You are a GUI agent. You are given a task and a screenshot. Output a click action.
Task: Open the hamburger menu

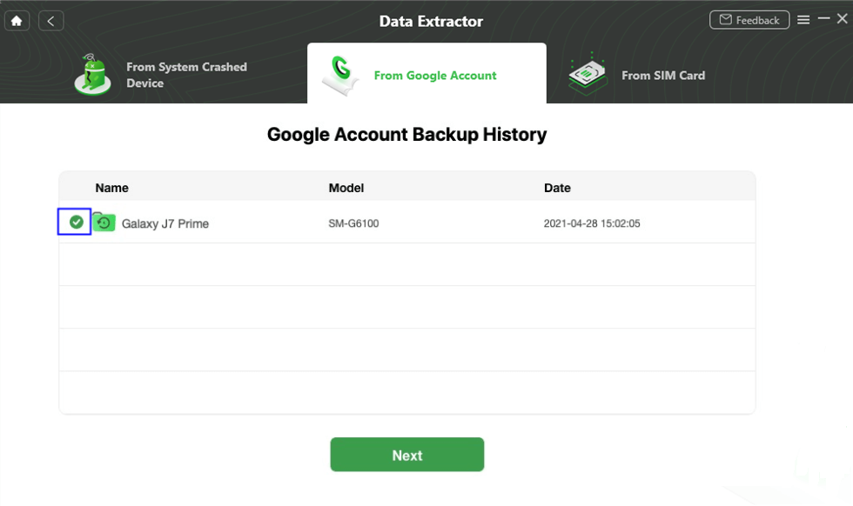803,20
